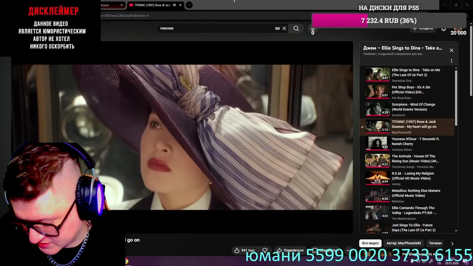Viewport: 473px width, 266px height.
Task: Play The Animals 'House Of The Rising Sun' thumbnail
Action: [377, 160]
